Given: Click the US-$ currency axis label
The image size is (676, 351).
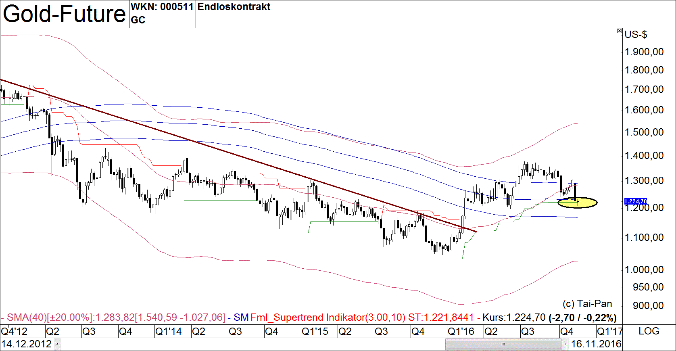Looking at the screenshot, I should point(636,35).
